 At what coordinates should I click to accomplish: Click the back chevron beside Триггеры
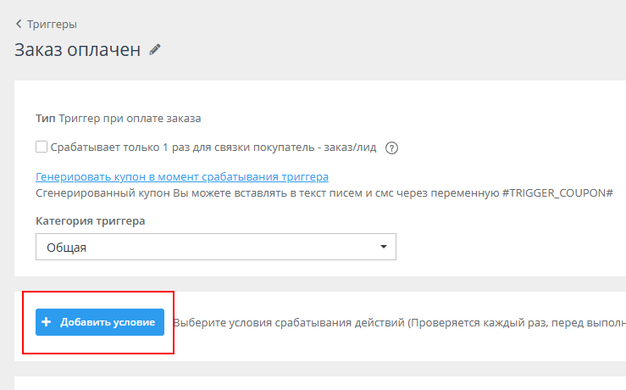19,25
